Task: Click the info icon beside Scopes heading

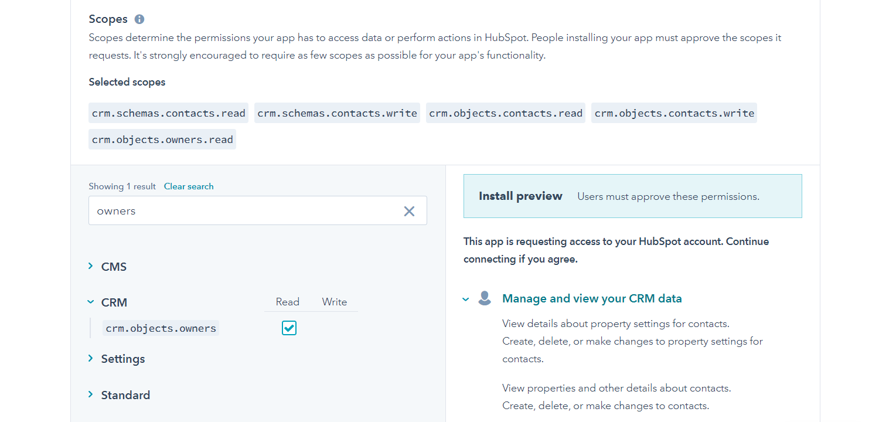Action: (x=139, y=19)
